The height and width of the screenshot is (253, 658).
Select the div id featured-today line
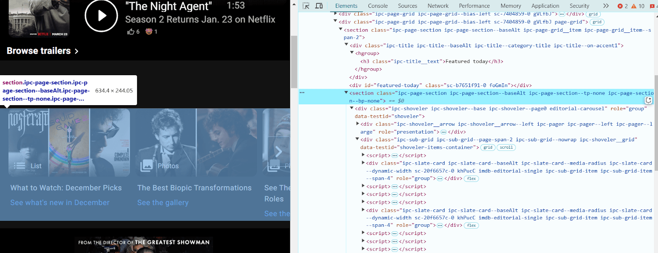pos(440,85)
